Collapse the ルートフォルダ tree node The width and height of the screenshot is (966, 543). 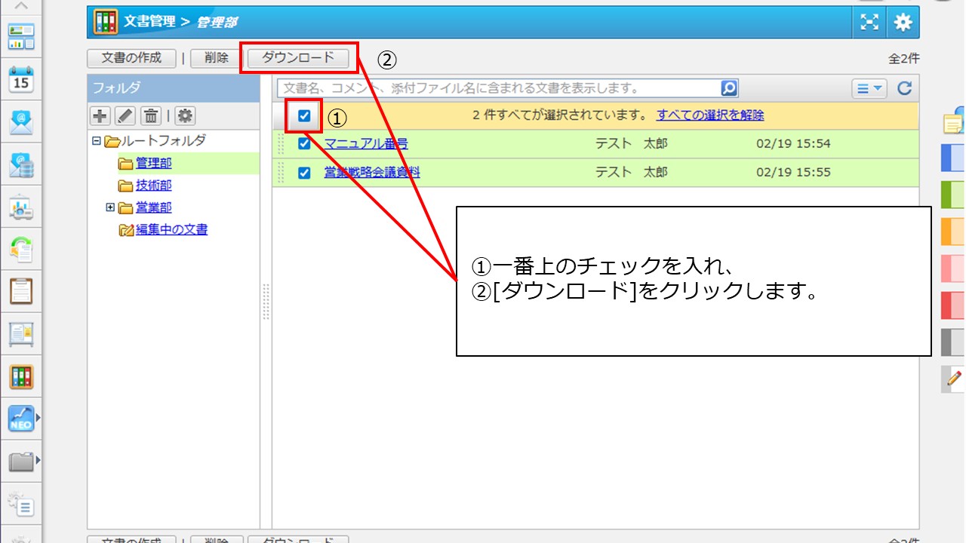pos(96,141)
